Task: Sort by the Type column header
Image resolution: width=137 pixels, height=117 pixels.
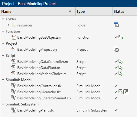Action: pyautogui.click(x=94, y=12)
